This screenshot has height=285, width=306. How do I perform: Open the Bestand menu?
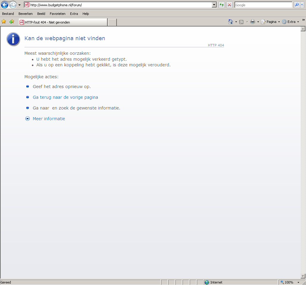(8, 14)
